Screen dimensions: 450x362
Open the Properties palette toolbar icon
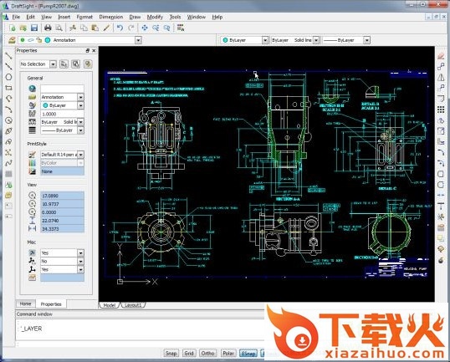coord(181,28)
